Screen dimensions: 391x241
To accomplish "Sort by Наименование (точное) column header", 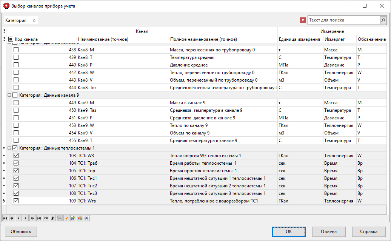I will click(x=103, y=39).
